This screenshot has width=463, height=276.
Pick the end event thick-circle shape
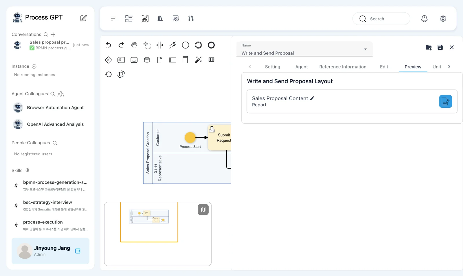(x=211, y=45)
